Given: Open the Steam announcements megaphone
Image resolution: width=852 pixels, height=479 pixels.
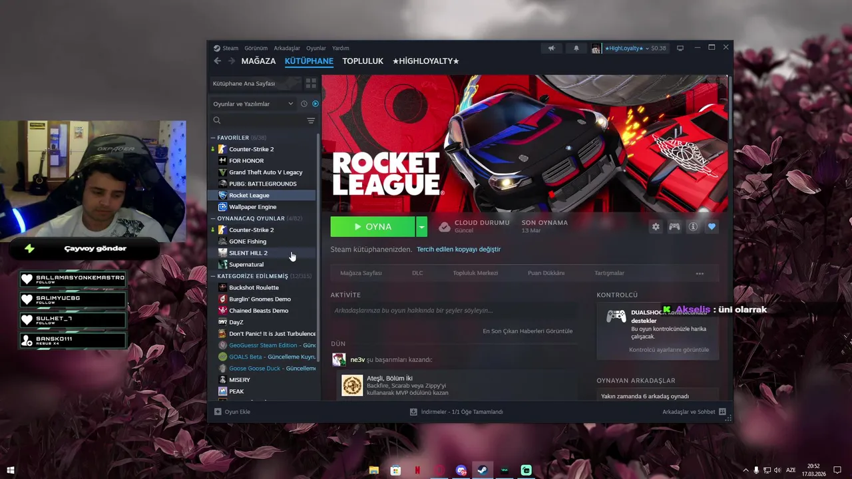Looking at the screenshot, I should click(x=551, y=48).
